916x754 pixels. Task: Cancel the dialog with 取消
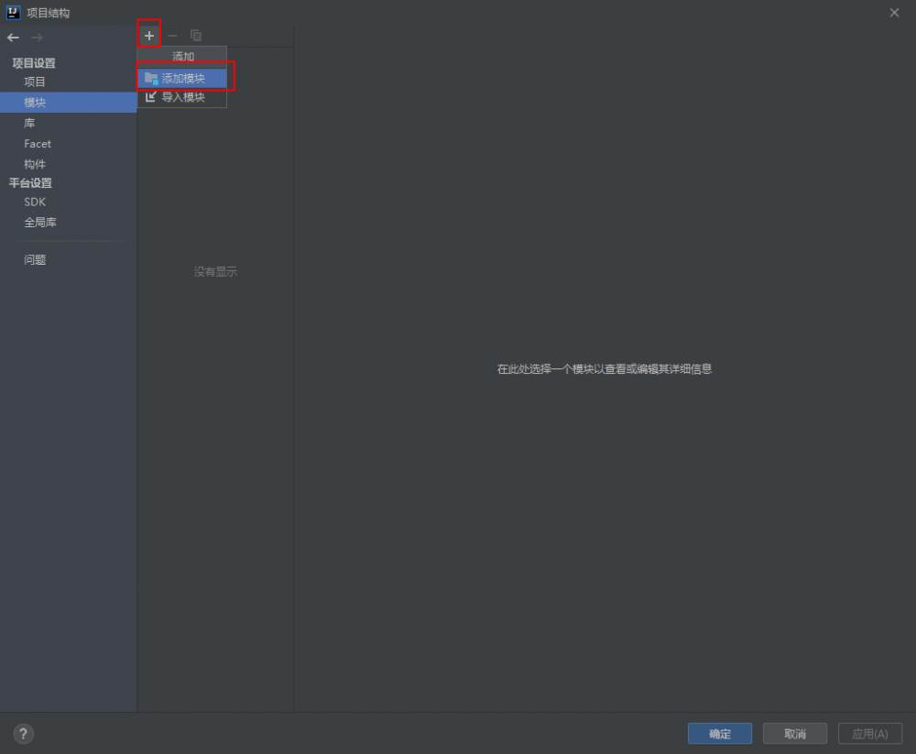[x=794, y=733]
